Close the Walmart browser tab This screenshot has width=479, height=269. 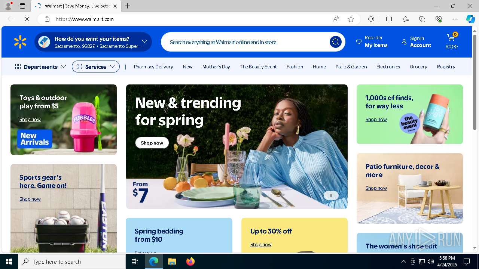tap(115, 6)
